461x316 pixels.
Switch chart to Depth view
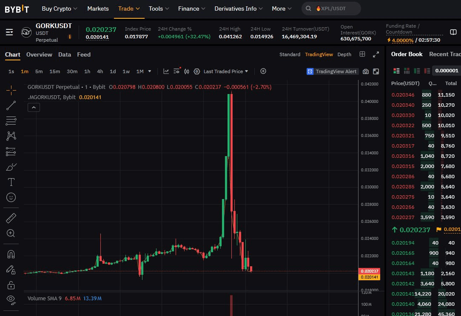click(344, 54)
